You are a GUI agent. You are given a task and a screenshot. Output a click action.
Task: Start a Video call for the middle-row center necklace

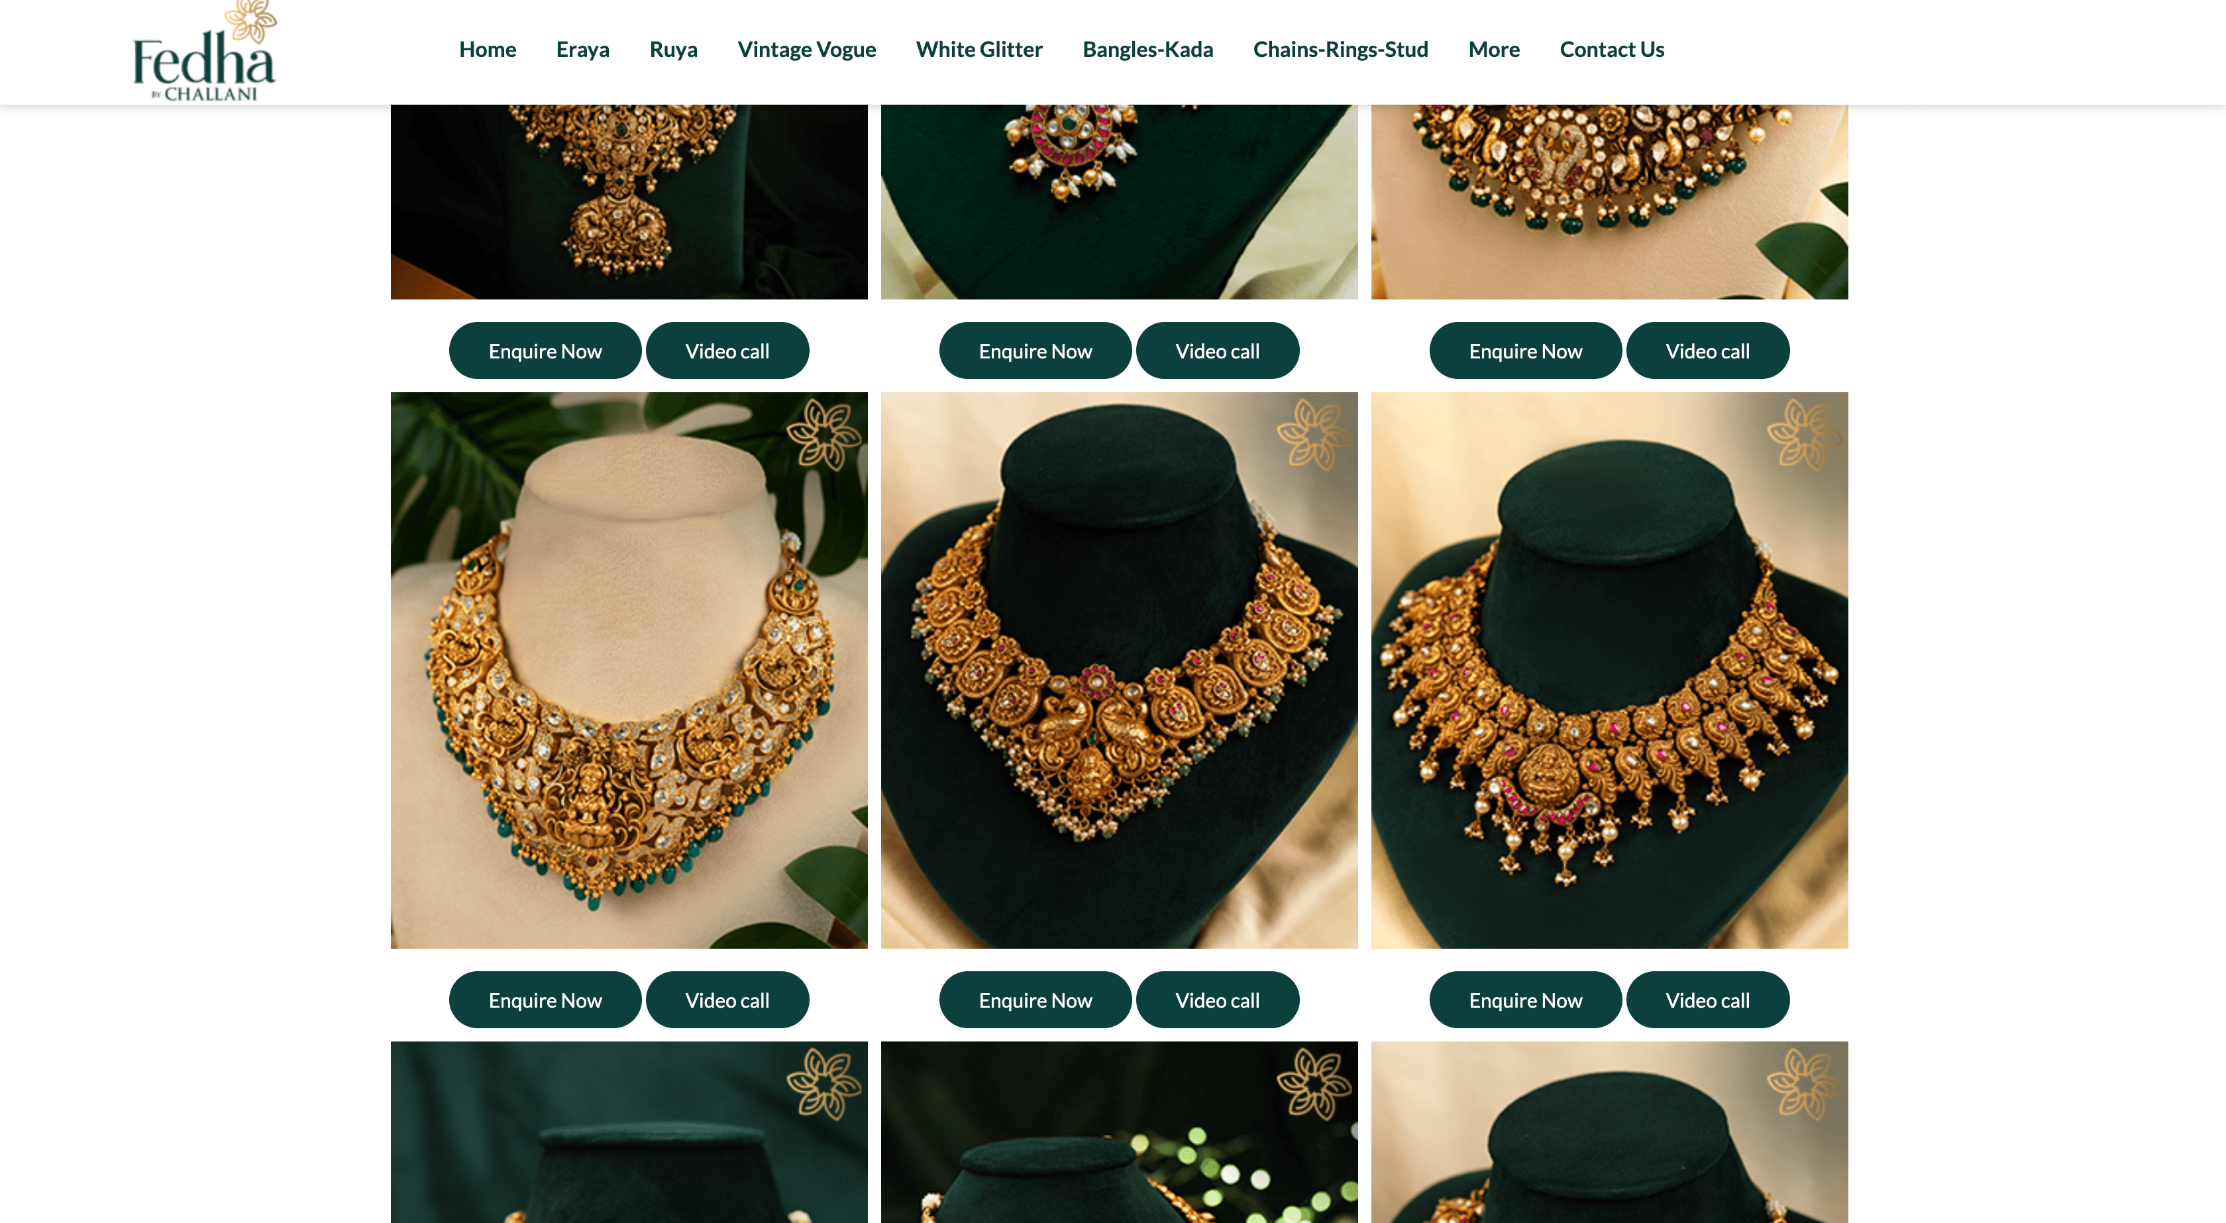coord(1218,1000)
